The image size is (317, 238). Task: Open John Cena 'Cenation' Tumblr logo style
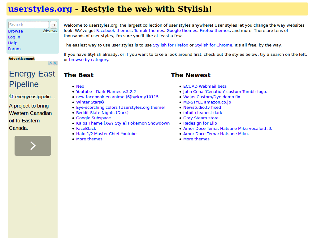click(x=225, y=92)
